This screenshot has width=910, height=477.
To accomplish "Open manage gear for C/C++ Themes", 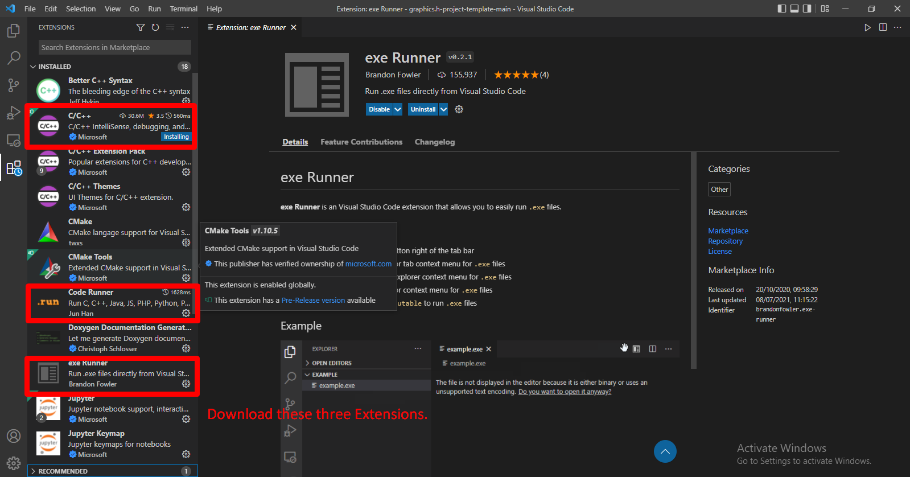I will click(x=186, y=207).
